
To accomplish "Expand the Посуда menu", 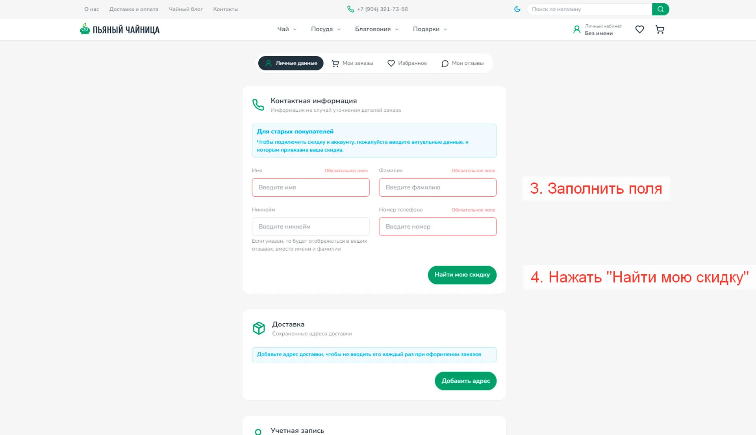I will coord(326,29).
